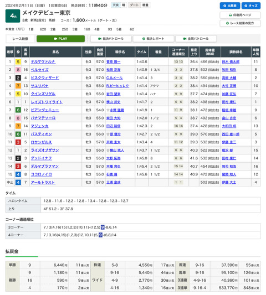Open jockey 戸崎 圭太 link
Screen dimensions: 266x295
pyautogui.click(x=114, y=142)
